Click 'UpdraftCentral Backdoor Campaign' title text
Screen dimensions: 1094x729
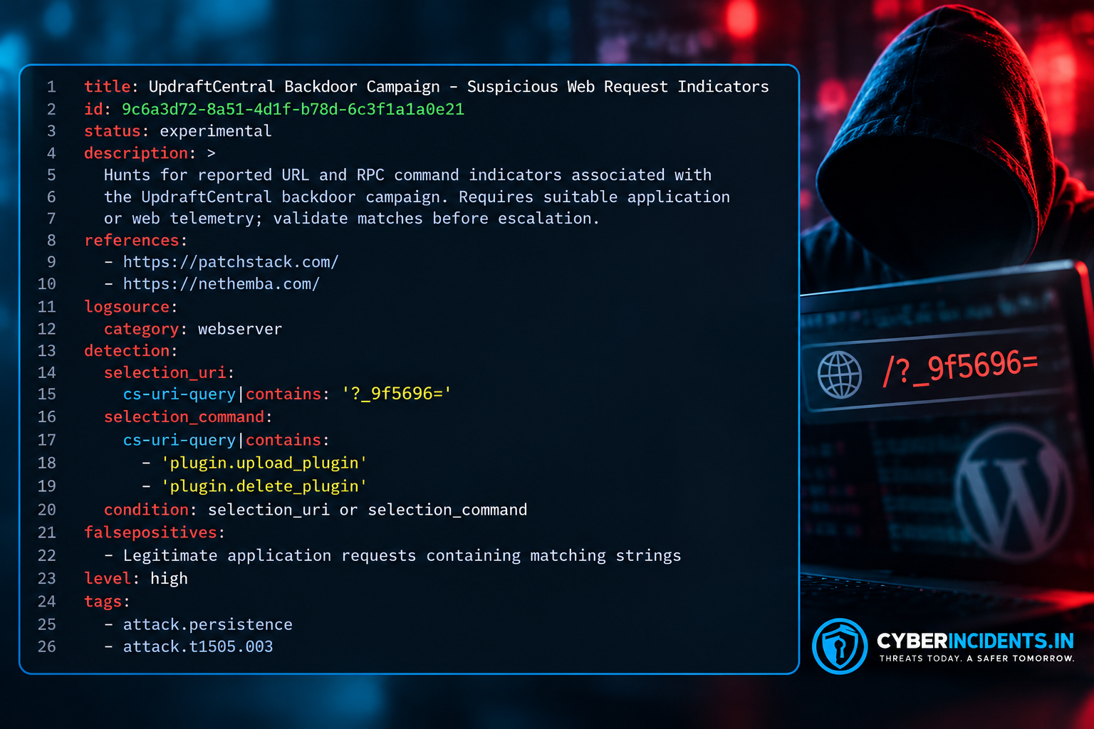click(x=294, y=87)
